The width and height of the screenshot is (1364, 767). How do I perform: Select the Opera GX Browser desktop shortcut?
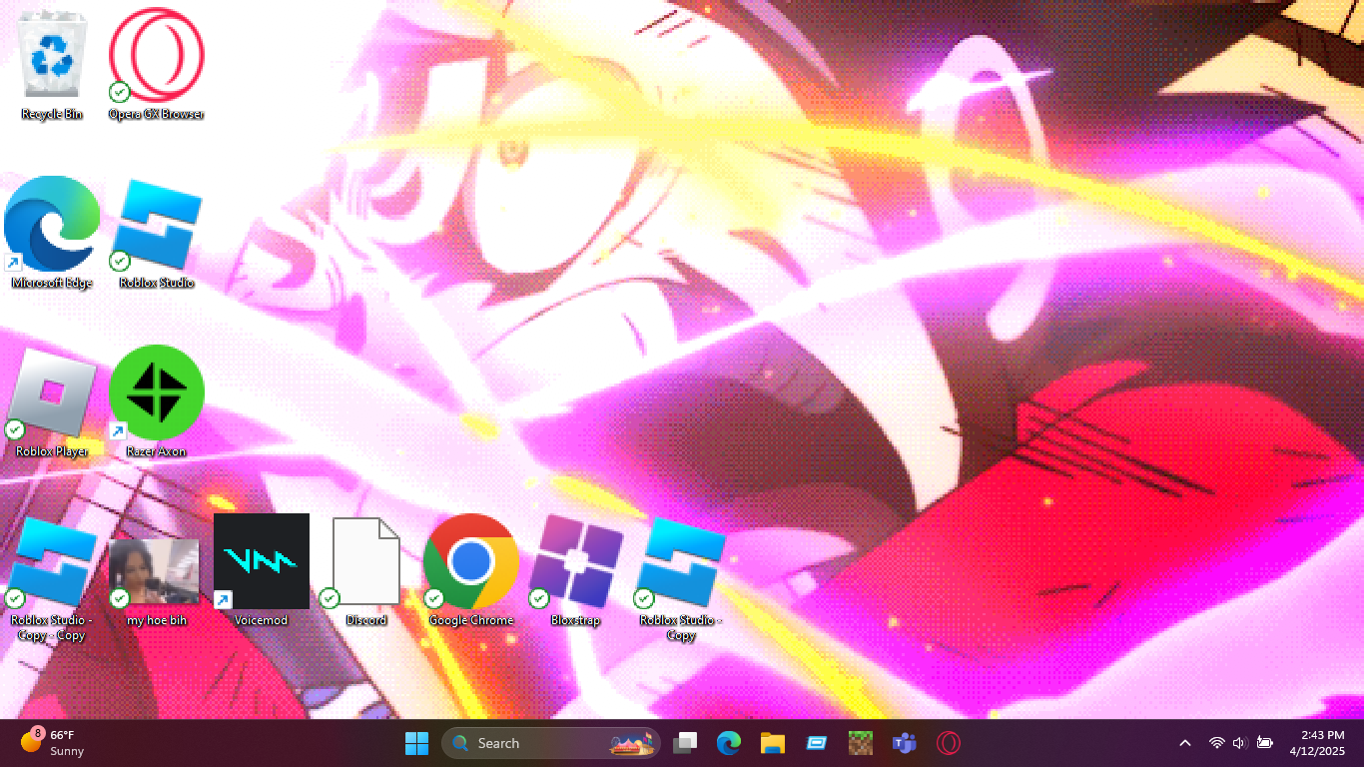[x=157, y=65]
